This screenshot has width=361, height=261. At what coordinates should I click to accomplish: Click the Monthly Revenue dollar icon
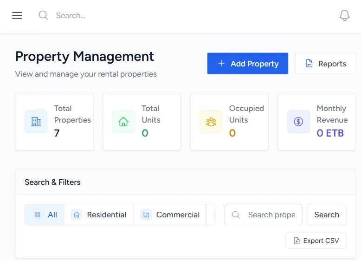point(298,122)
